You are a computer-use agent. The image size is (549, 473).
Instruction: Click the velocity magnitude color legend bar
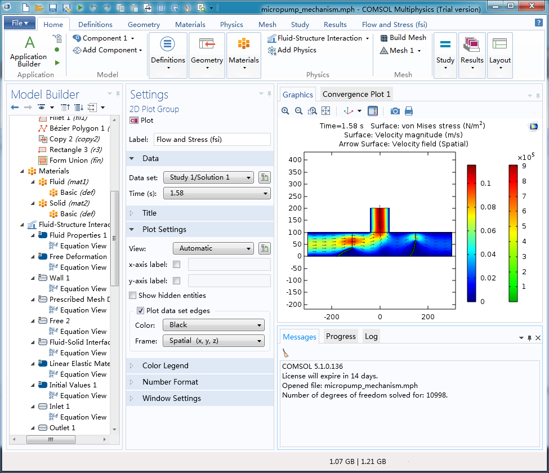pos(471,233)
